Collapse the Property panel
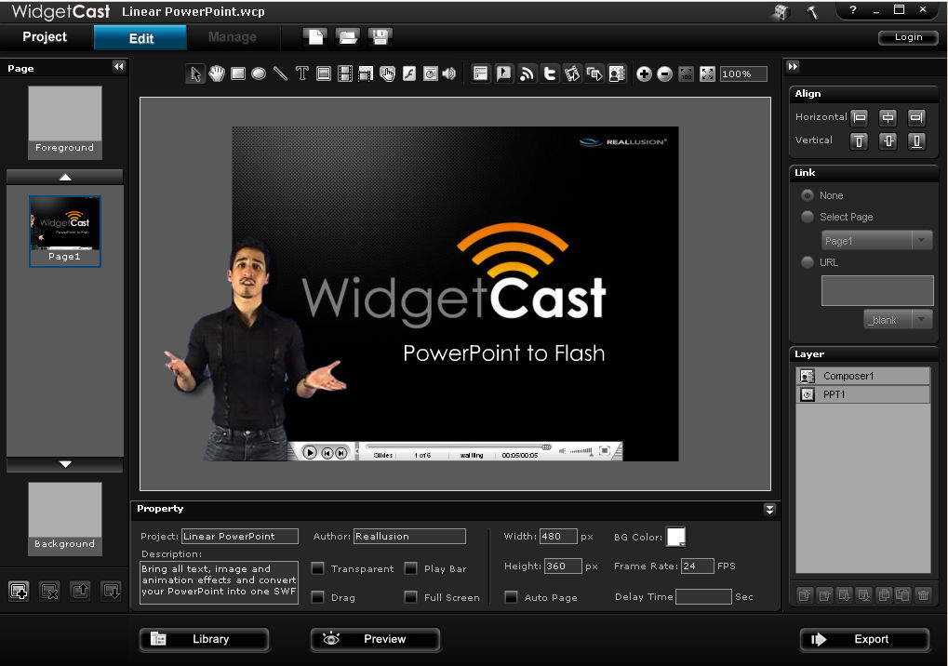 pos(769,509)
